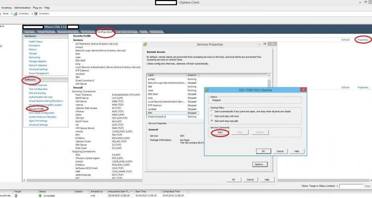Open Storage Adapters under Hardware
Screen dimensions: 372x198
[37, 61]
